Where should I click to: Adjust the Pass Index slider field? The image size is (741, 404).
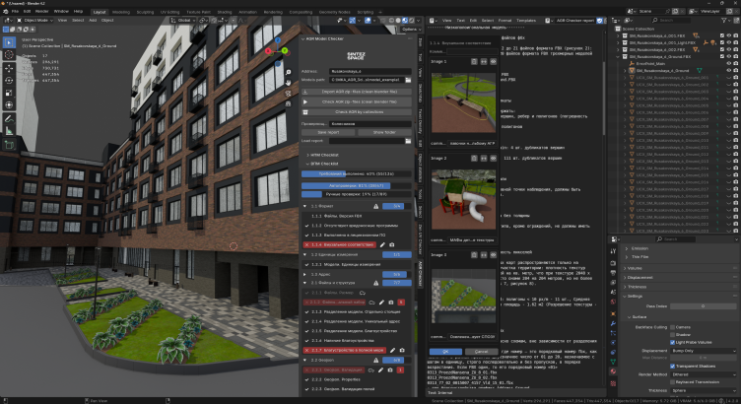coord(704,306)
